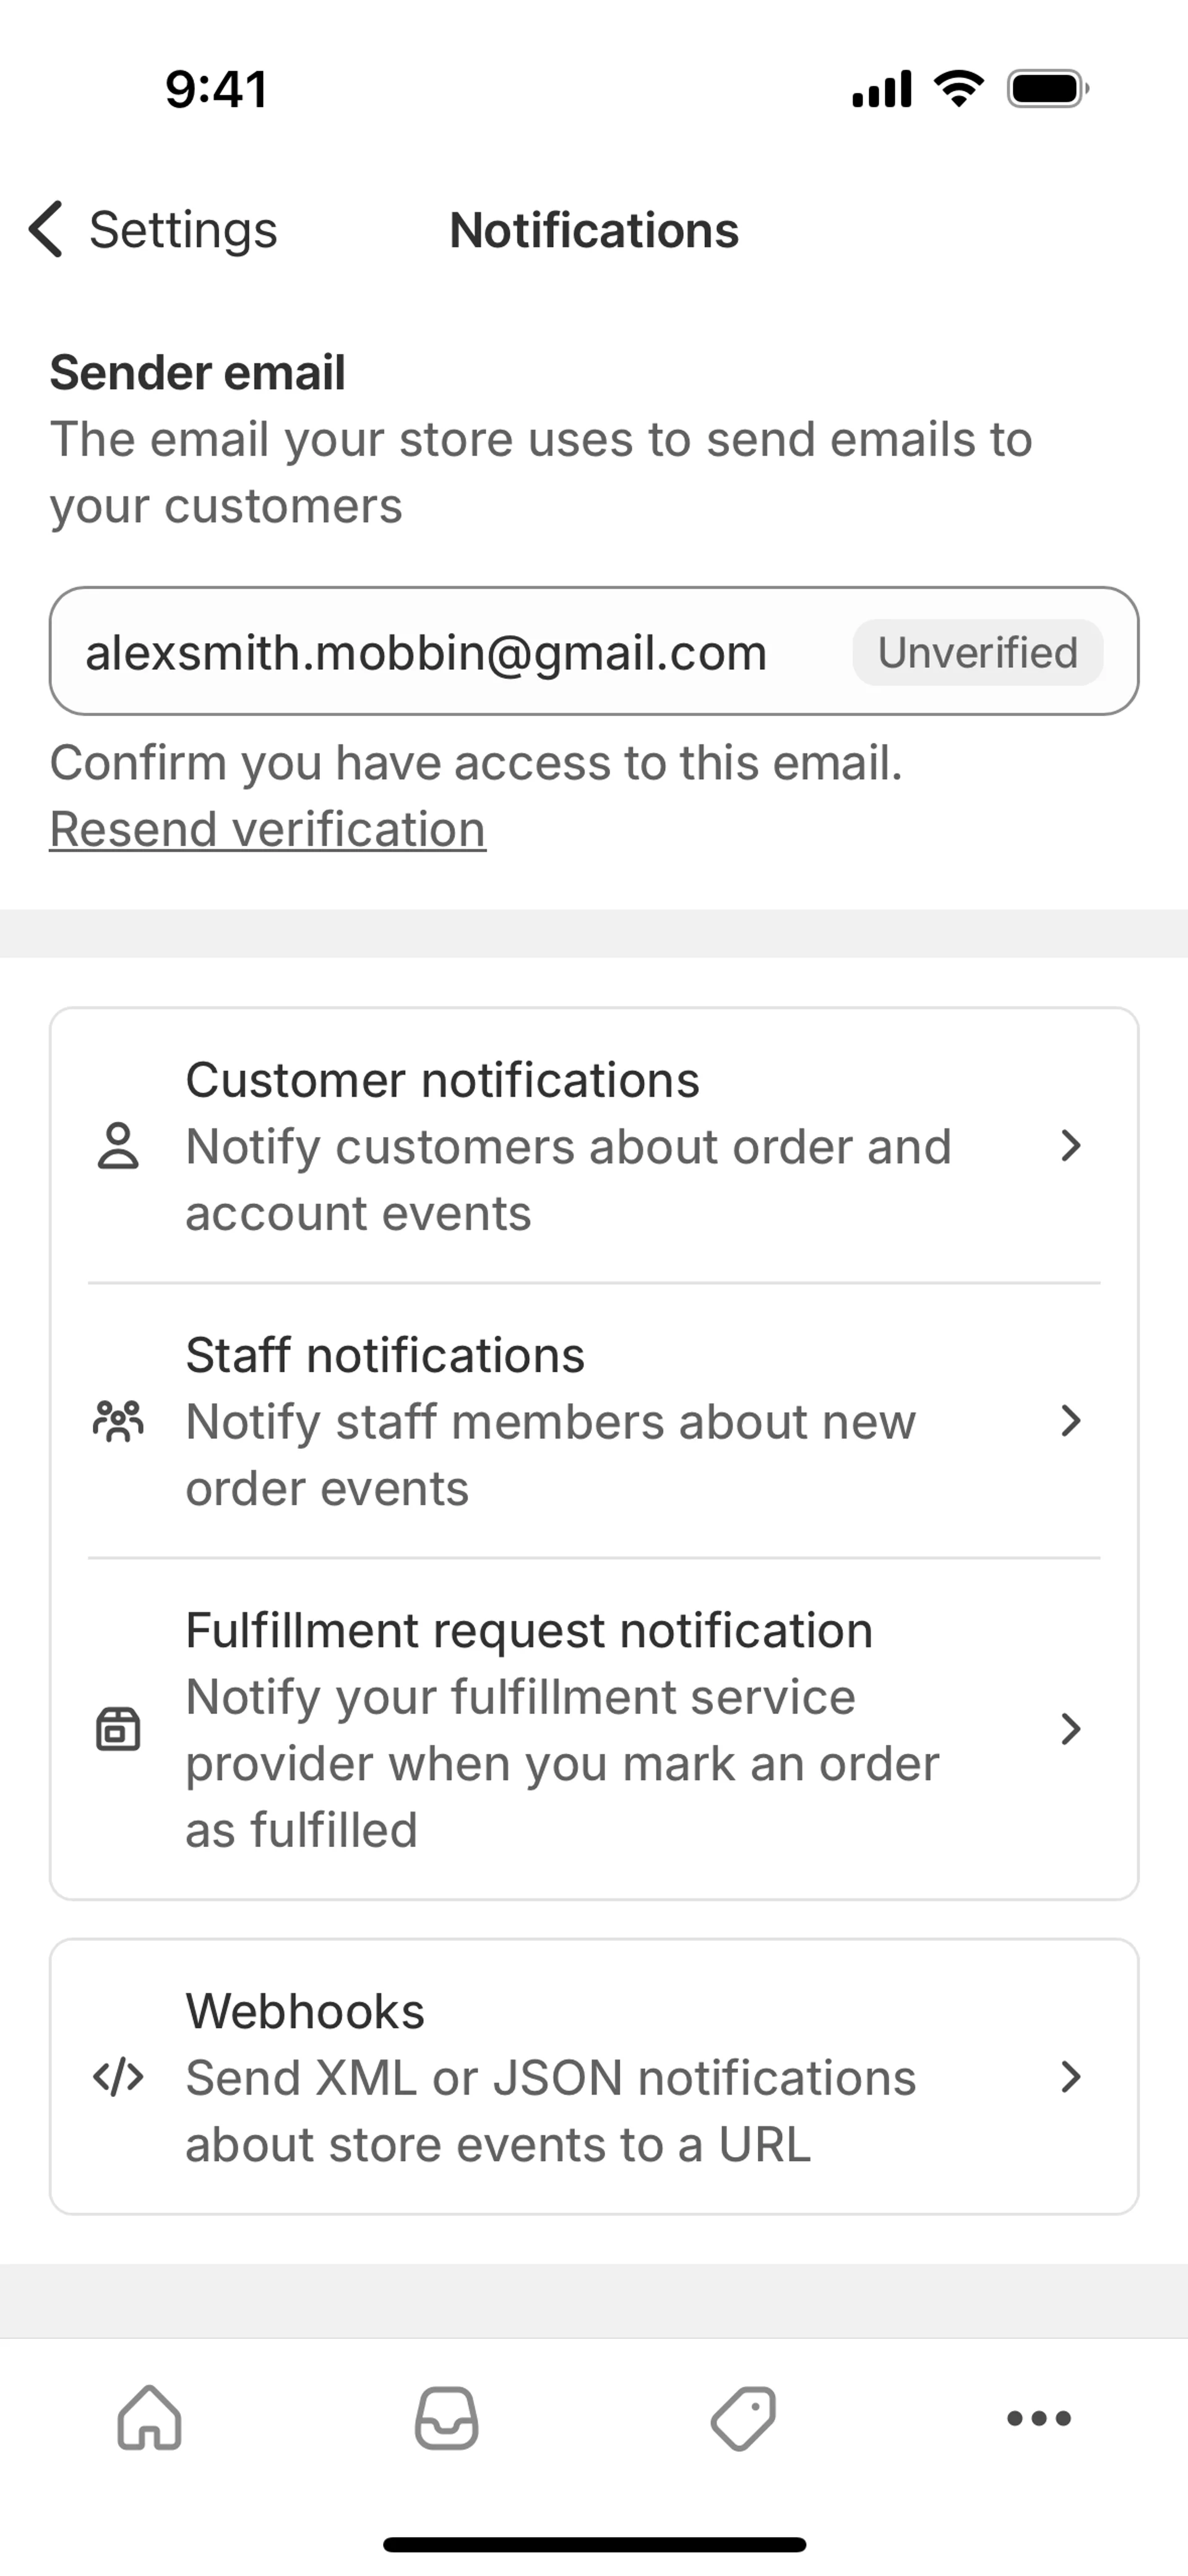Viewport: 1188px width, 2576px height.
Task: Go back via the Settings label
Action: tap(183, 230)
